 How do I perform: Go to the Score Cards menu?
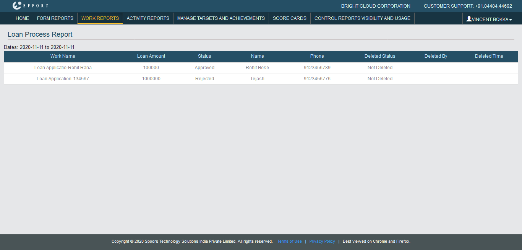290,18
